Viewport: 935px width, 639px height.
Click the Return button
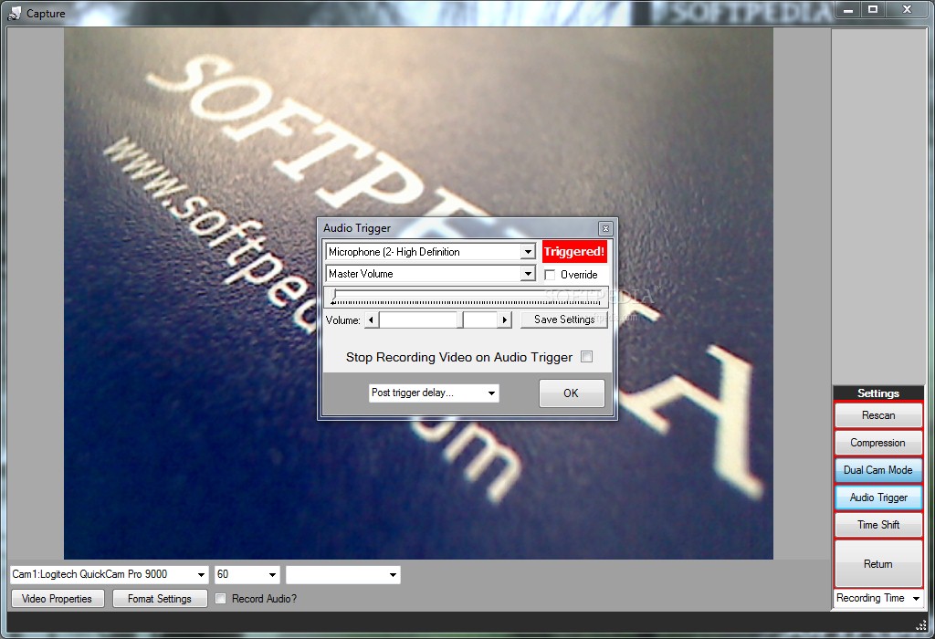coord(877,564)
